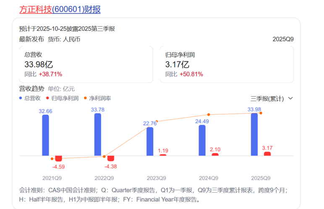Select the 2022Q9 revenue bar 33.78

[x=98, y=135]
